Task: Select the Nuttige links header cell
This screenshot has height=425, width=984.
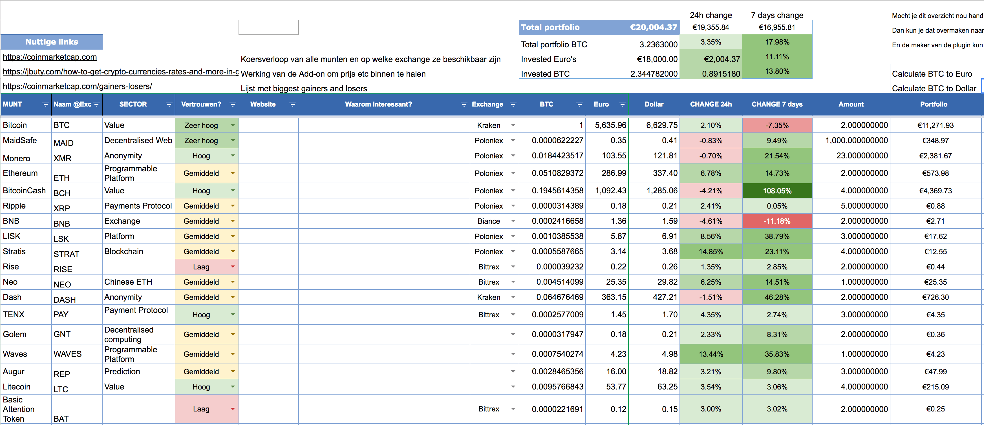Action: [52, 42]
